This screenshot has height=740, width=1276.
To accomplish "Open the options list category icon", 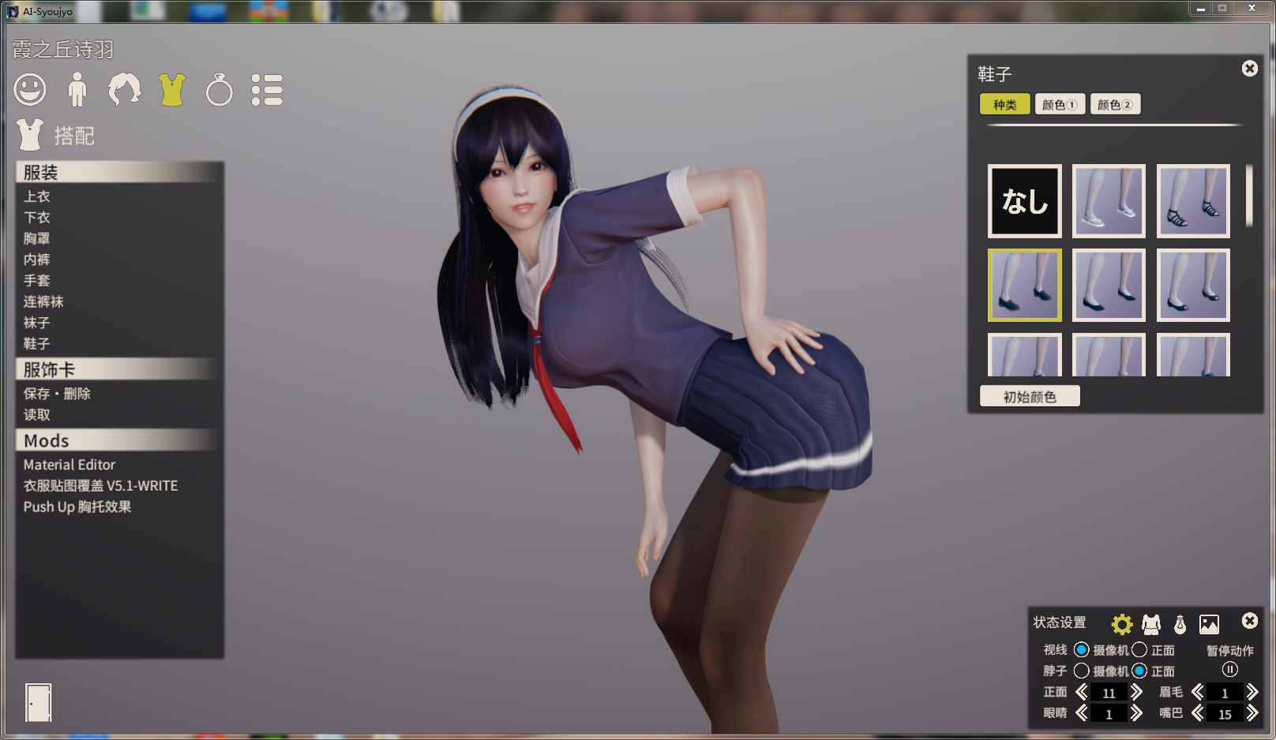I will pyautogui.click(x=267, y=90).
